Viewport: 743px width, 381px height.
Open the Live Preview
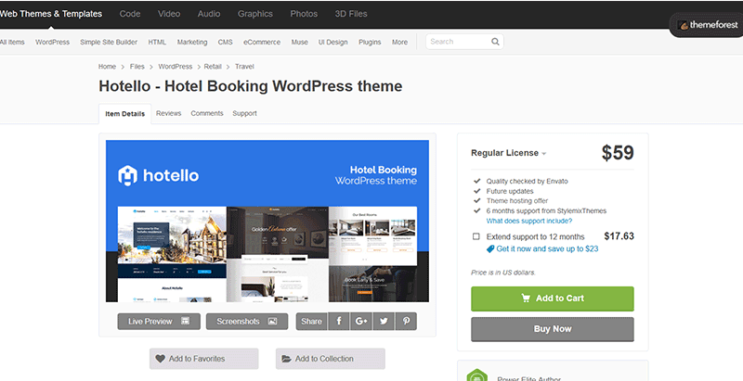pos(159,322)
